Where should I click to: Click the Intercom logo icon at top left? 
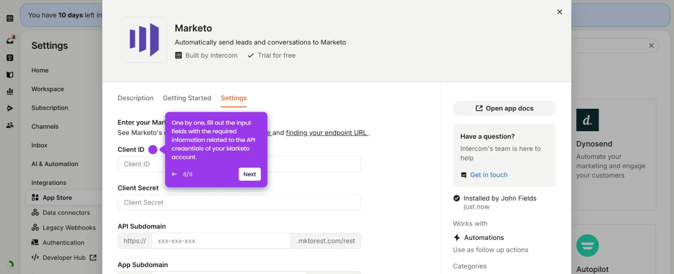pyautogui.click(x=10, y=18)
